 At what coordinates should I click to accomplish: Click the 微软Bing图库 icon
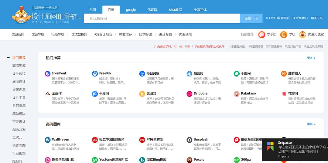(x=142, y=160)
